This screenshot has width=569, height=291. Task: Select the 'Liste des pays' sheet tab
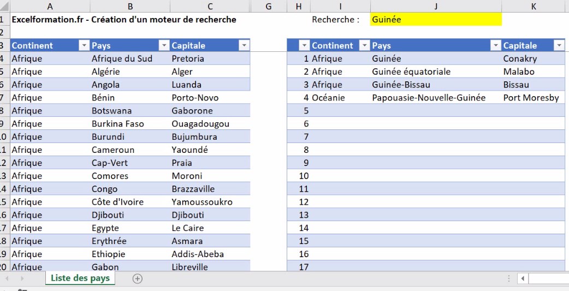coord(80,278)
